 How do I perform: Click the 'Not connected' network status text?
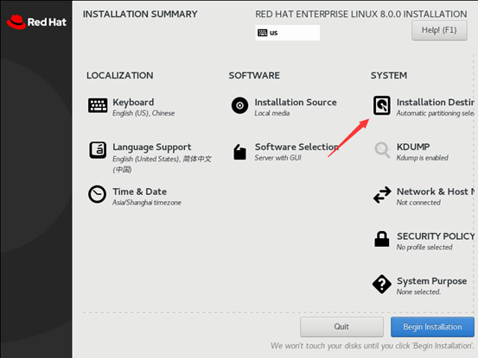pyautogui.click(x=418, y=203)
